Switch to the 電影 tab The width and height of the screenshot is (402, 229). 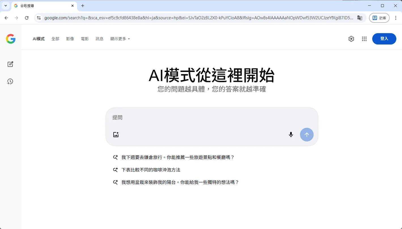point(85,39)
